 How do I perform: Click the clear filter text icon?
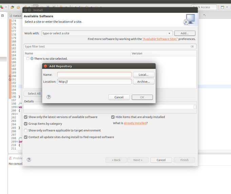192,47
